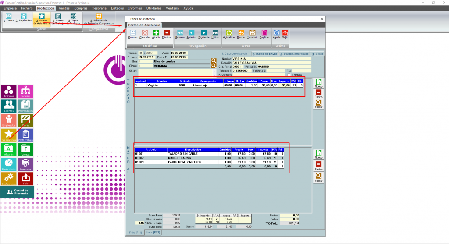The image size is (449, 244).
Task: Click the Ayuda help icon
Action: [277, 34]
